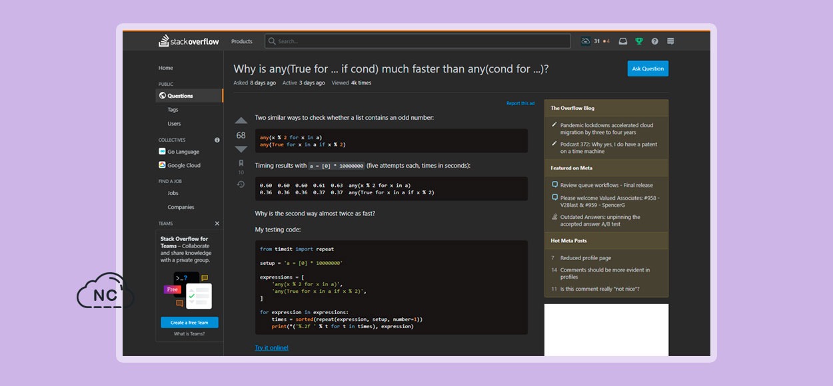Click the pencil icon by Podcast 372 post
Screen dimensions: 833x386
tap(554, 143)
